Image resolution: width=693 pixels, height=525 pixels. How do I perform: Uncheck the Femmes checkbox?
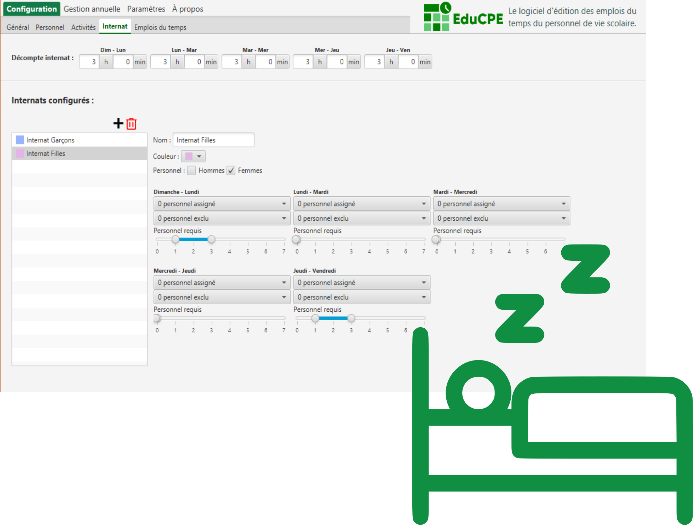[231, 170]
